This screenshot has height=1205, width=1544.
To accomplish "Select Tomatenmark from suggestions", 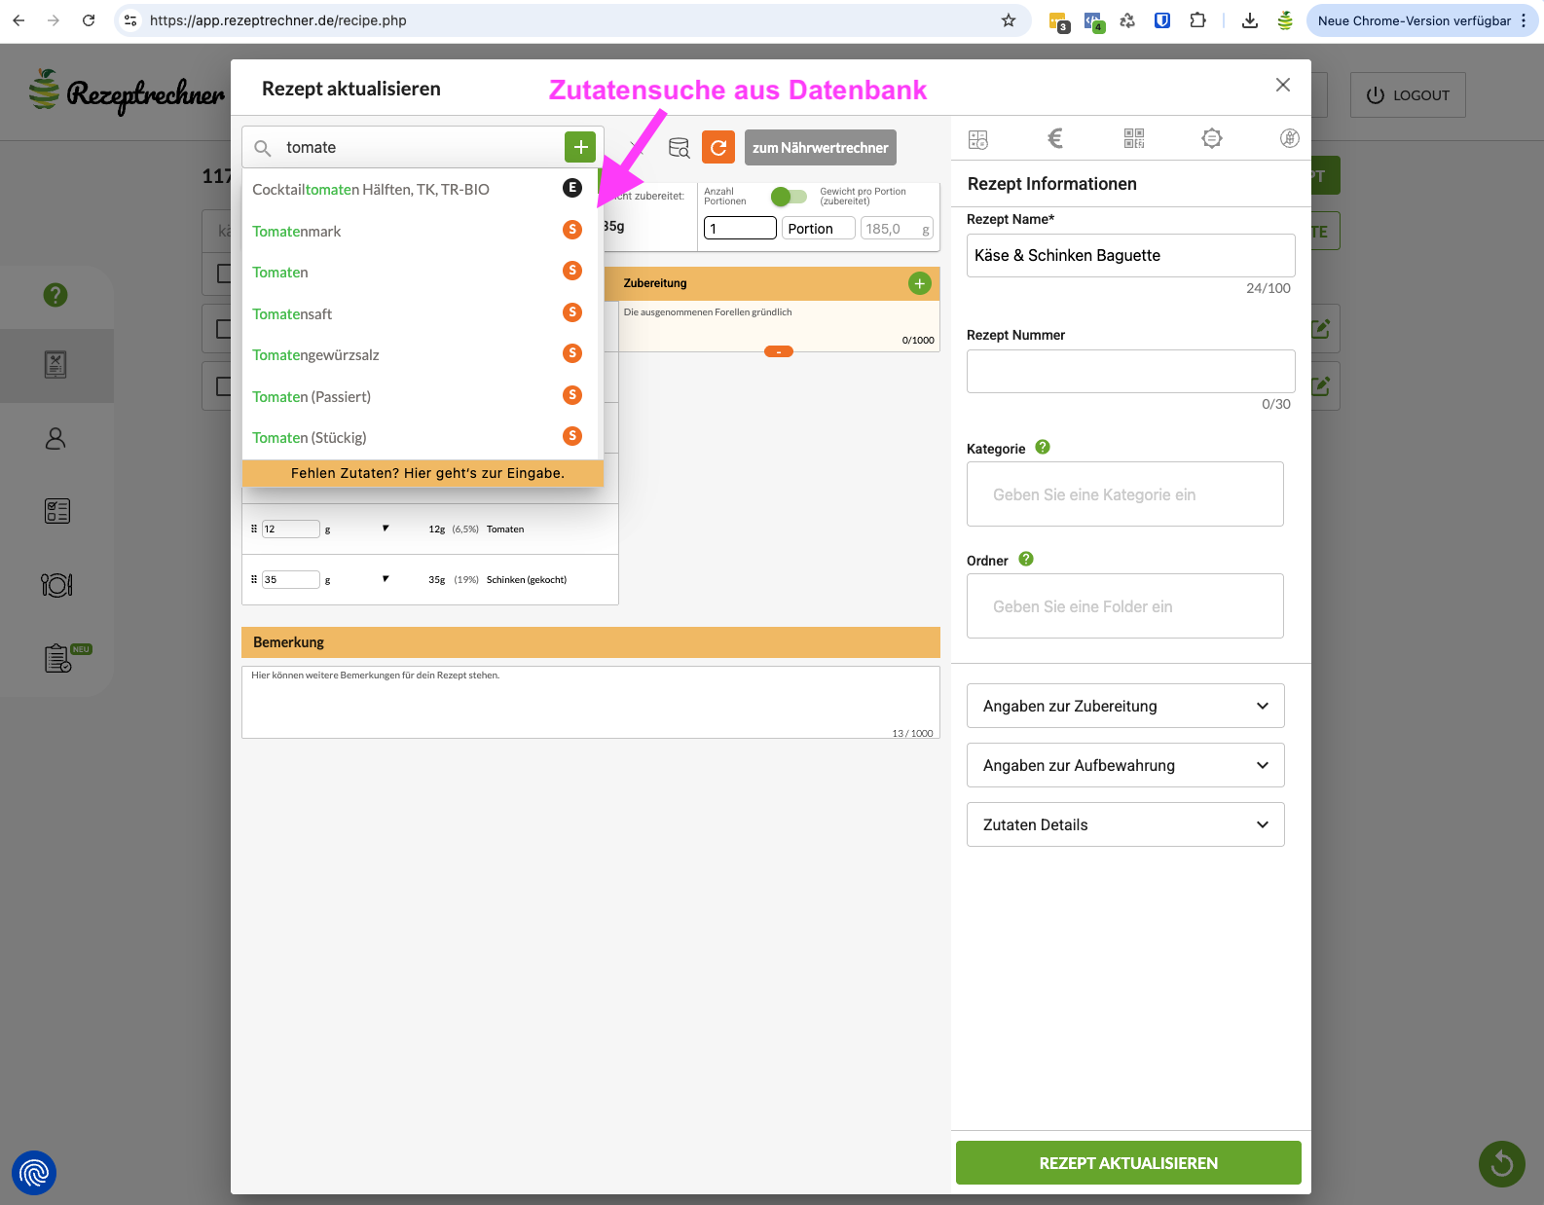I will [421, 232].
